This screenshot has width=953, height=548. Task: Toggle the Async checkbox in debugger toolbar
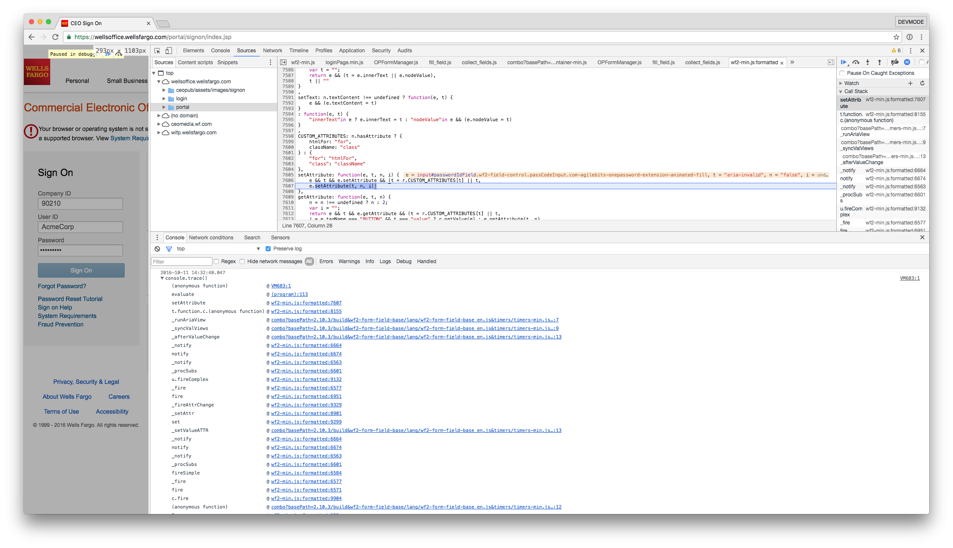click(922, 62)
